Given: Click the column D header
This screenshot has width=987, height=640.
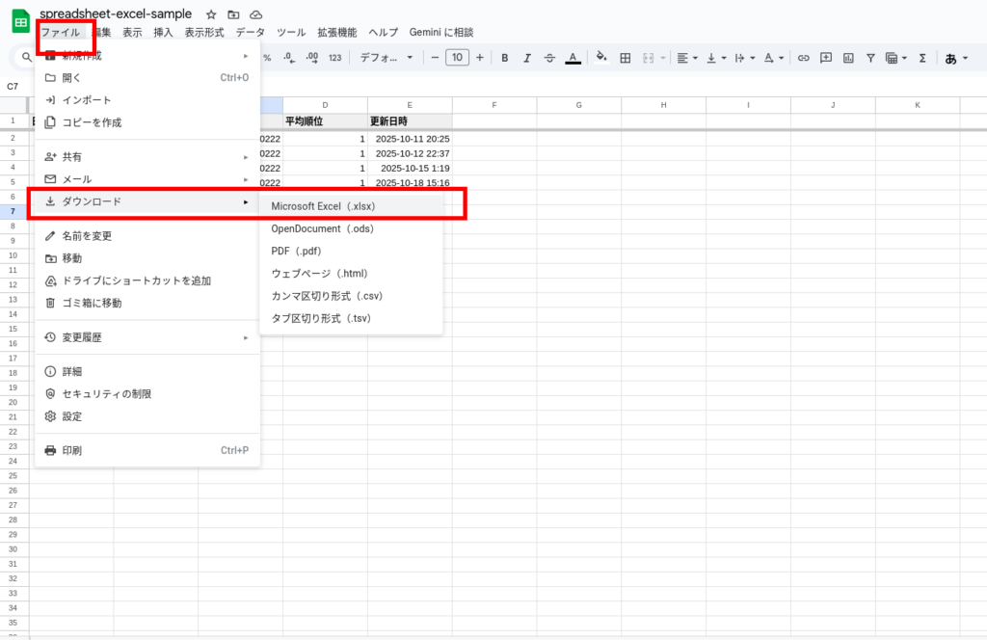Looking at the screenshot, I should tap(325, 104).
